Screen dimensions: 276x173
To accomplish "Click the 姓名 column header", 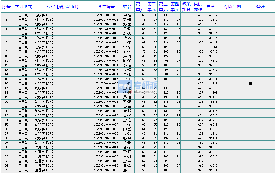I will 127,6.
